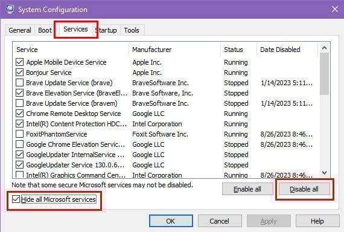Open the Boot tab
Screen dimensions: 344x232
click(x=45, y=30)
